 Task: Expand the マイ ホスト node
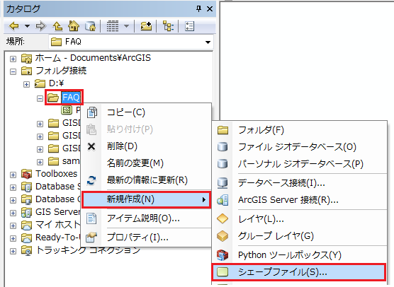13,225
